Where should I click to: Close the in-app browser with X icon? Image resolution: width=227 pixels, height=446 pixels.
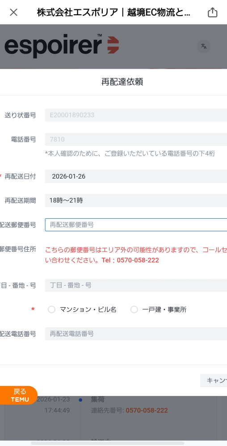pyautogui.click(x=14, y=13)
